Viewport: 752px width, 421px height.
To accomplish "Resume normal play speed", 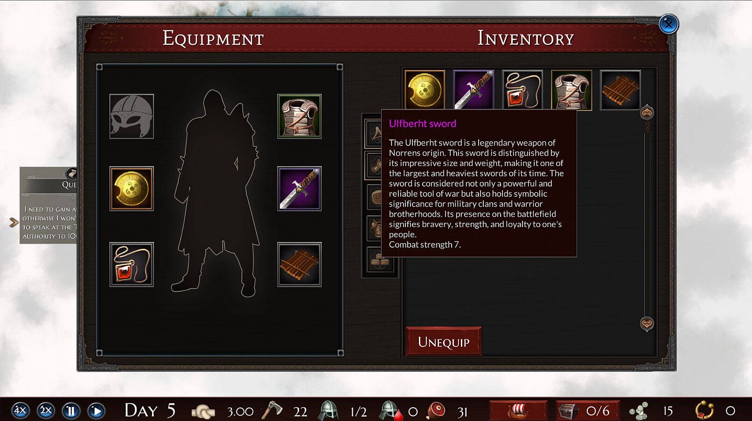I will point(96,411).
